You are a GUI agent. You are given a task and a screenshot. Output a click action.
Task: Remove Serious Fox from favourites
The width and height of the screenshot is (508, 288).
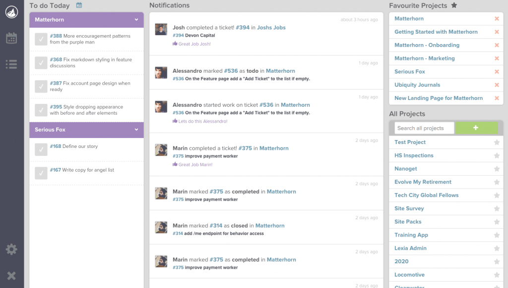(x=497, y=72)
